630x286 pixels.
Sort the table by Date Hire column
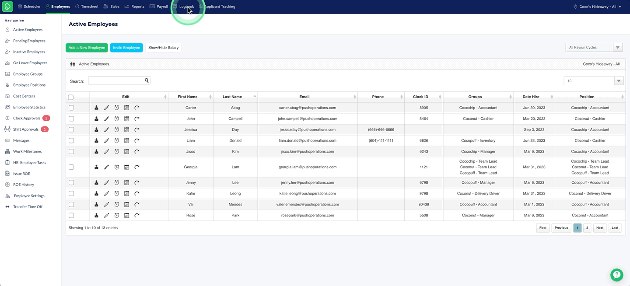click(534, 97)
